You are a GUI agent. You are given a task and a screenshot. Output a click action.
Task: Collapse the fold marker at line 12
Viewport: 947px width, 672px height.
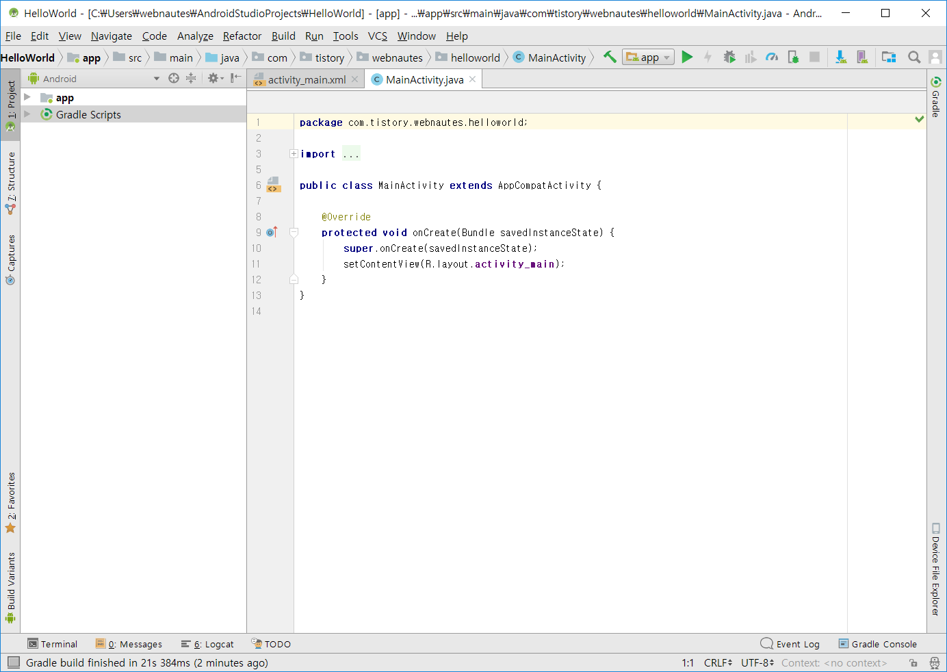tap(294, 279)
